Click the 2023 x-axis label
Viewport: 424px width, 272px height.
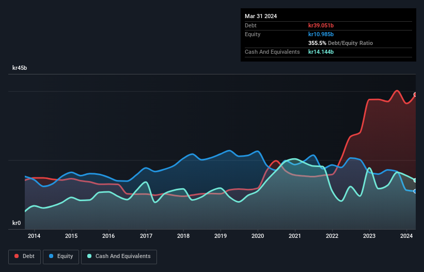tap(369, 236)
